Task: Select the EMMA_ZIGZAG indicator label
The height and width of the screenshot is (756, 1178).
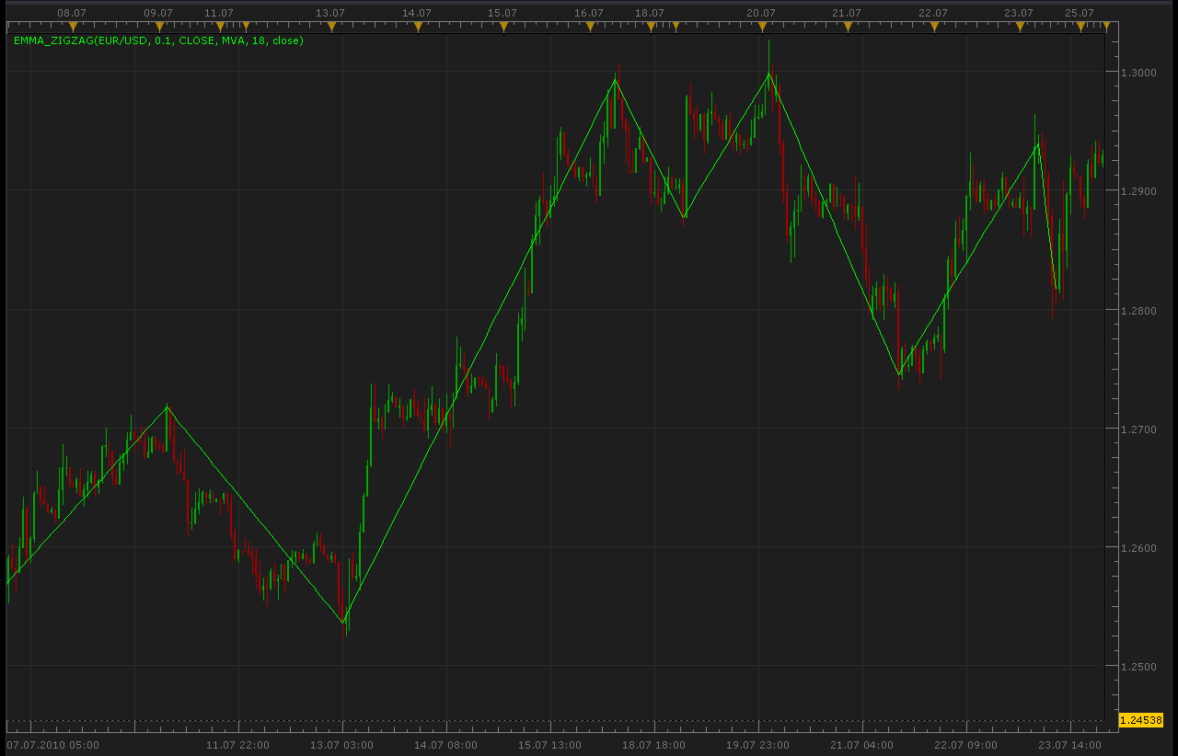Action: tap(158, 40)
